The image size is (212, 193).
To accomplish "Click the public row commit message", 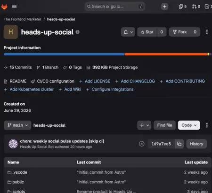I will coord(101,182).
